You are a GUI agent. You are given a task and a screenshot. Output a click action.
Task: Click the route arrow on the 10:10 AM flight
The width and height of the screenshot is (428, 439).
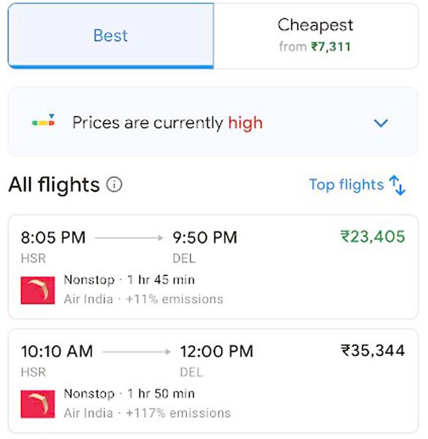pyautogui.click(x=136, y=351)
